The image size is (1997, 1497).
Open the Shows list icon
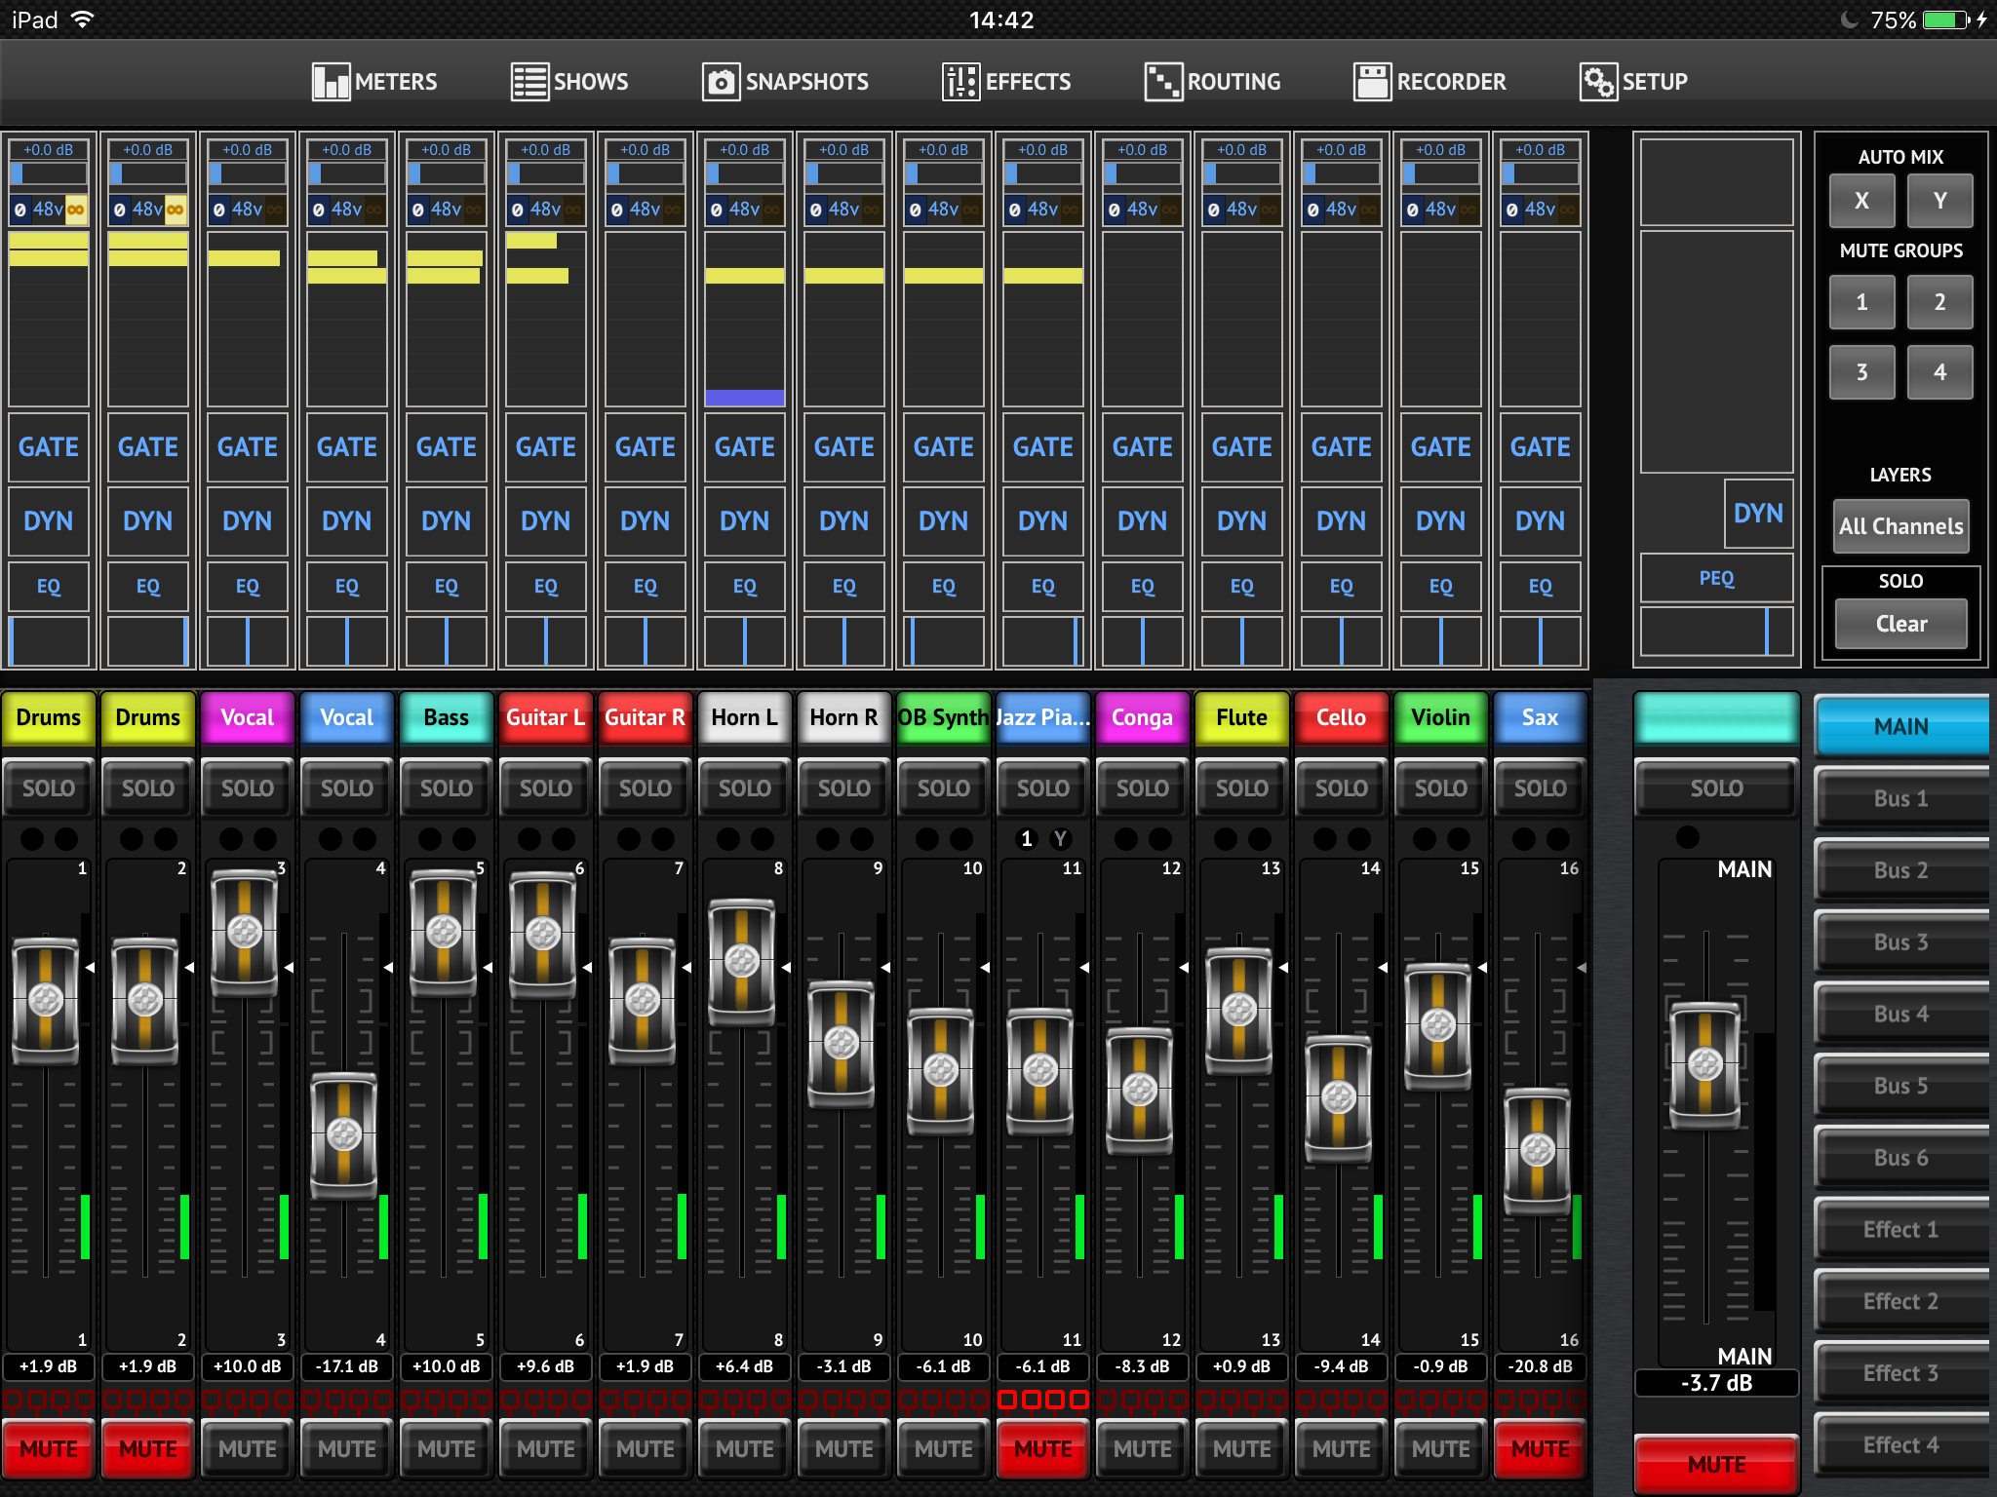tap(529, 82)
